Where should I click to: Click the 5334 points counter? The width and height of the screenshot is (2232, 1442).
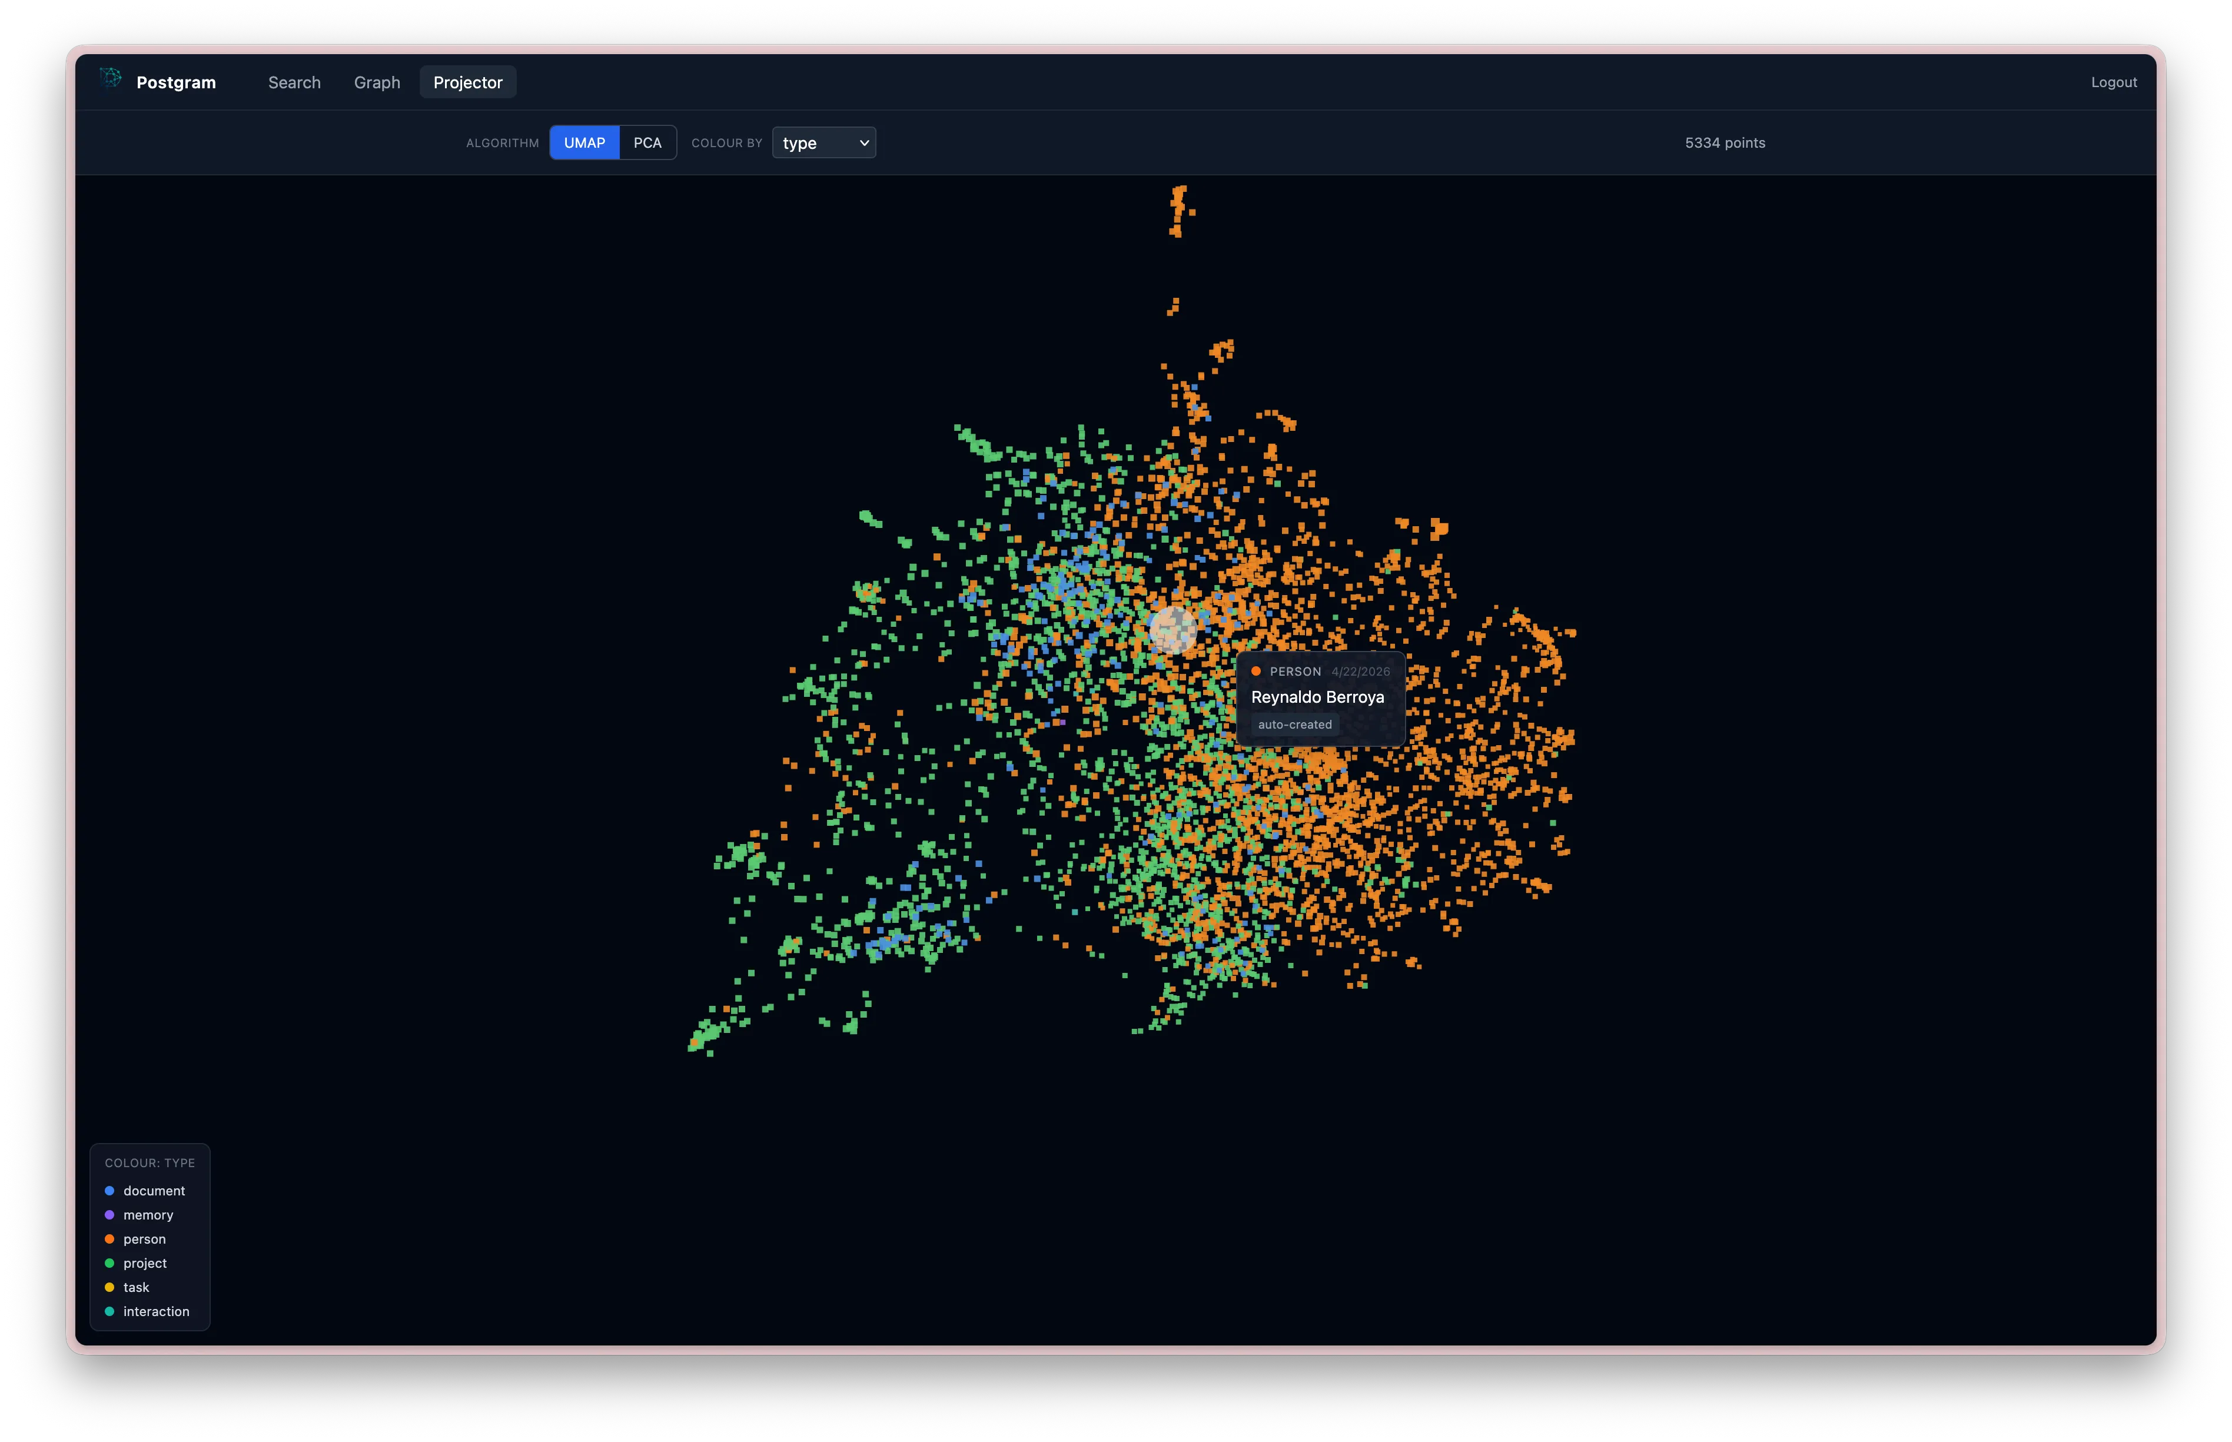point(1725,142)
